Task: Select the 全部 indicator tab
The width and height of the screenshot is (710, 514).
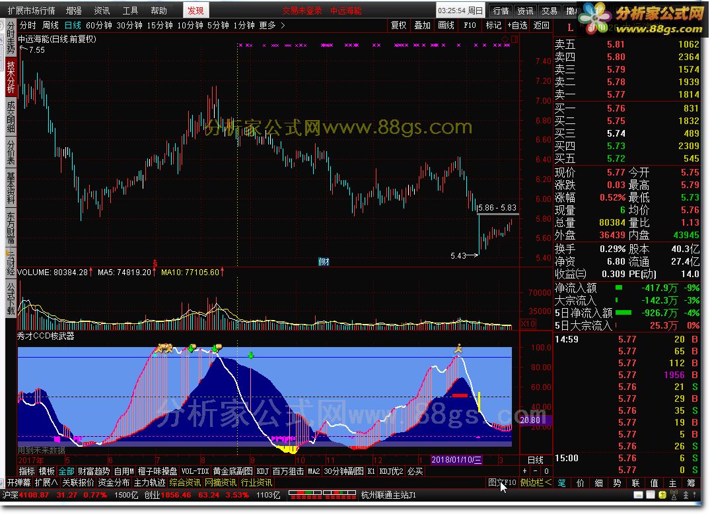Action: click(67, 471)
